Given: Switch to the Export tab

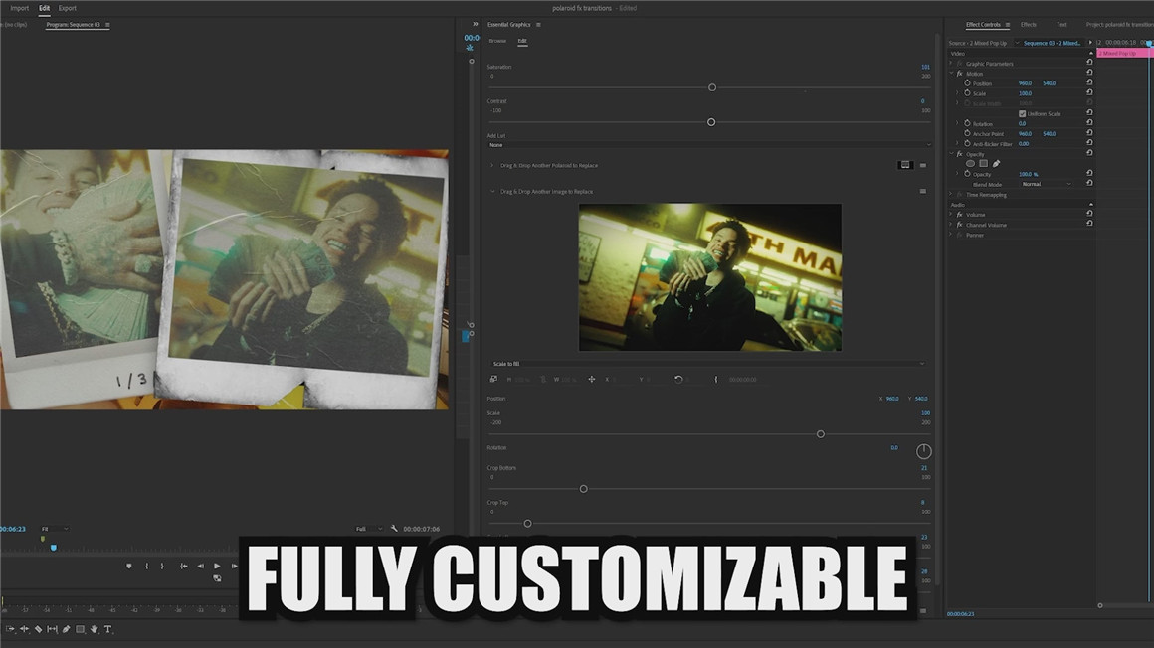Looking at the screenshot, I should pos(67,8).
